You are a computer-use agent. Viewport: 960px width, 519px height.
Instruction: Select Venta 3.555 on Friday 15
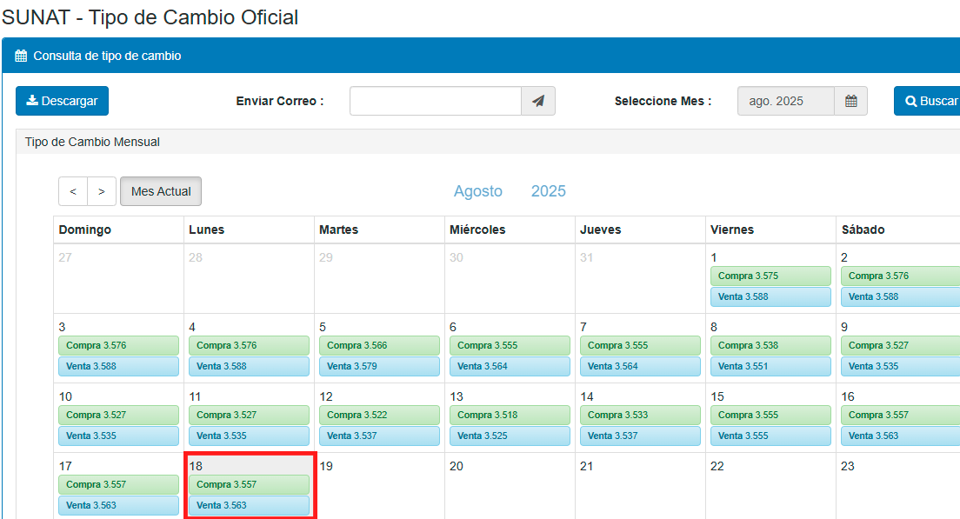pyautogui.click(x=770, y=436)
